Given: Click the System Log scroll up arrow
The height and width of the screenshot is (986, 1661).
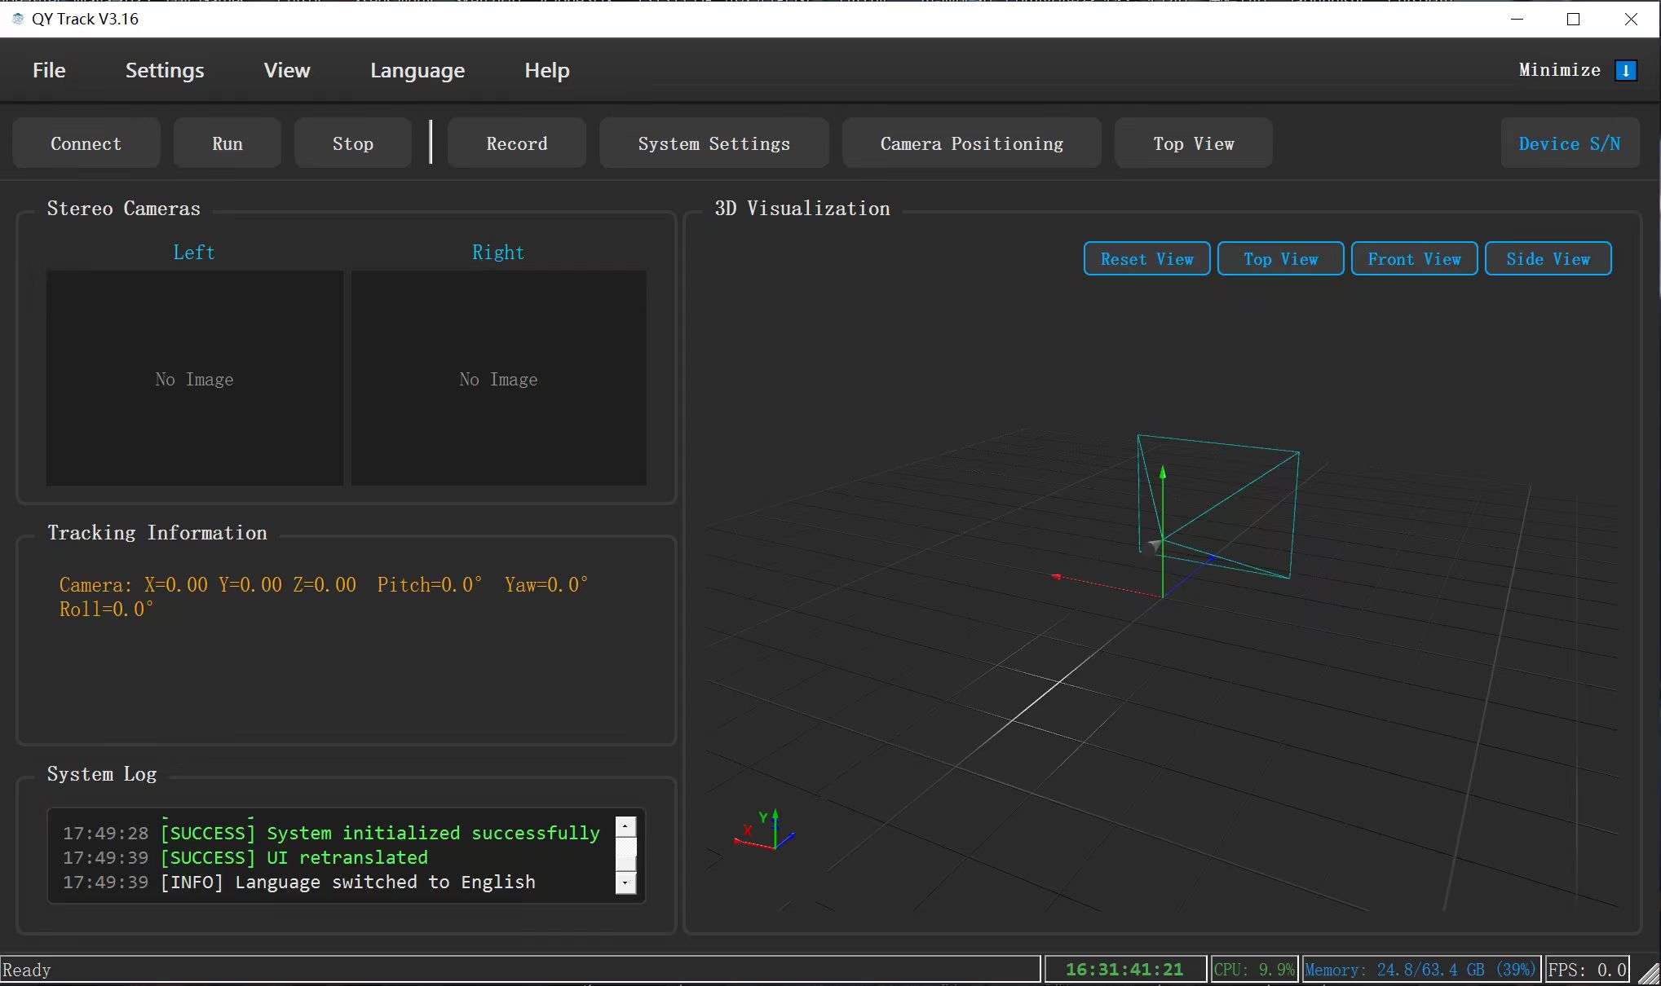Looking at the screenshot, I should pyautogui.click(x=625, y=827).
